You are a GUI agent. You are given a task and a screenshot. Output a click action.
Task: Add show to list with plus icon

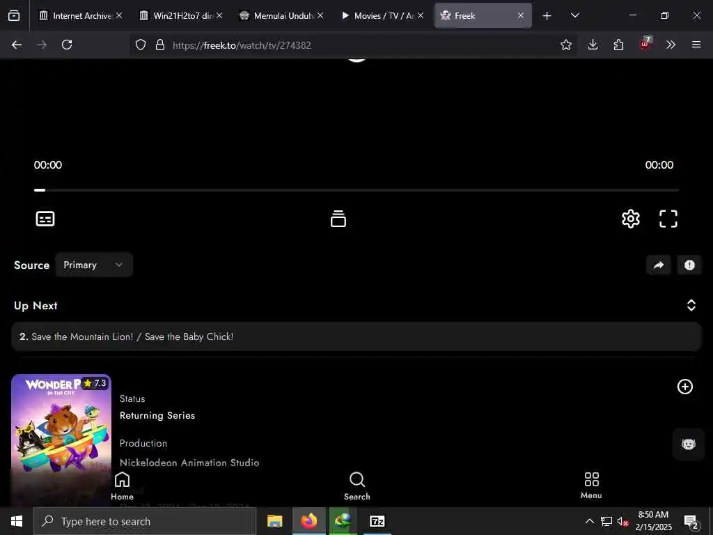[685, 387]
